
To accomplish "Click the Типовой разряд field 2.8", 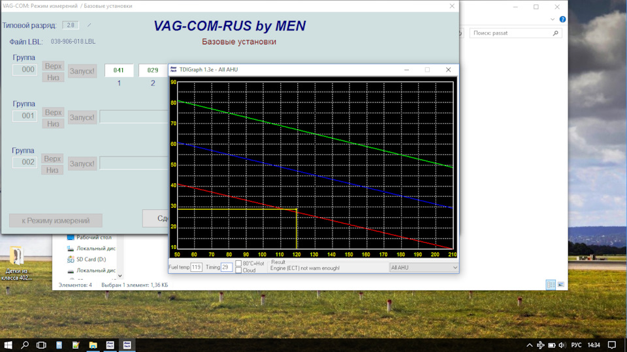I will tap(71, 25).
